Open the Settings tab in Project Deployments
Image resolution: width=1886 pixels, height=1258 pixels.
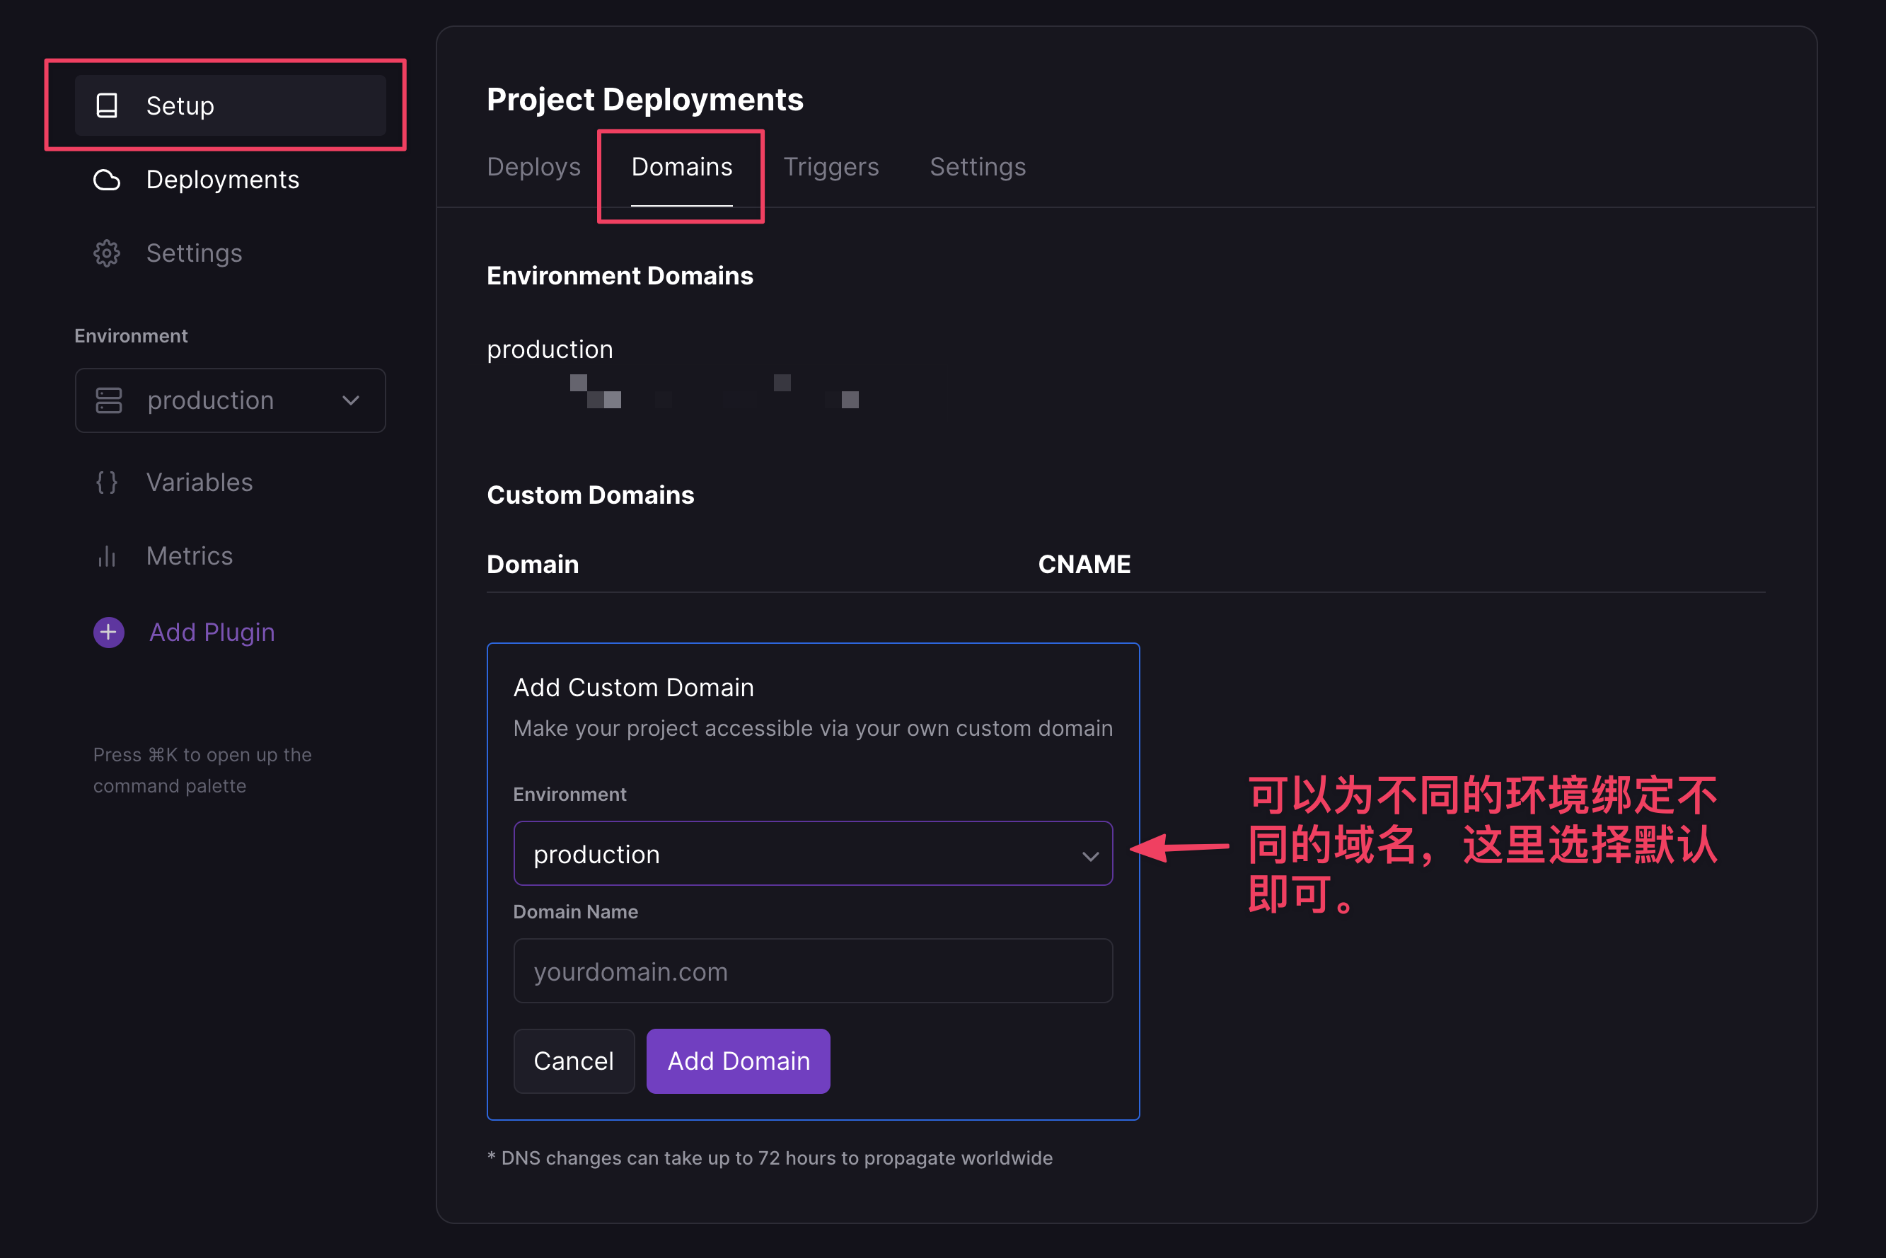[977, 167]
